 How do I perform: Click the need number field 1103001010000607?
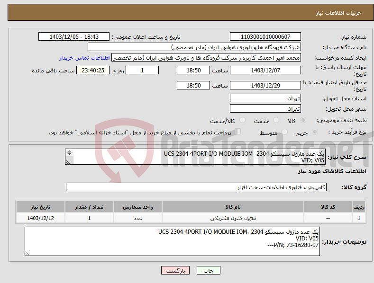265,37
